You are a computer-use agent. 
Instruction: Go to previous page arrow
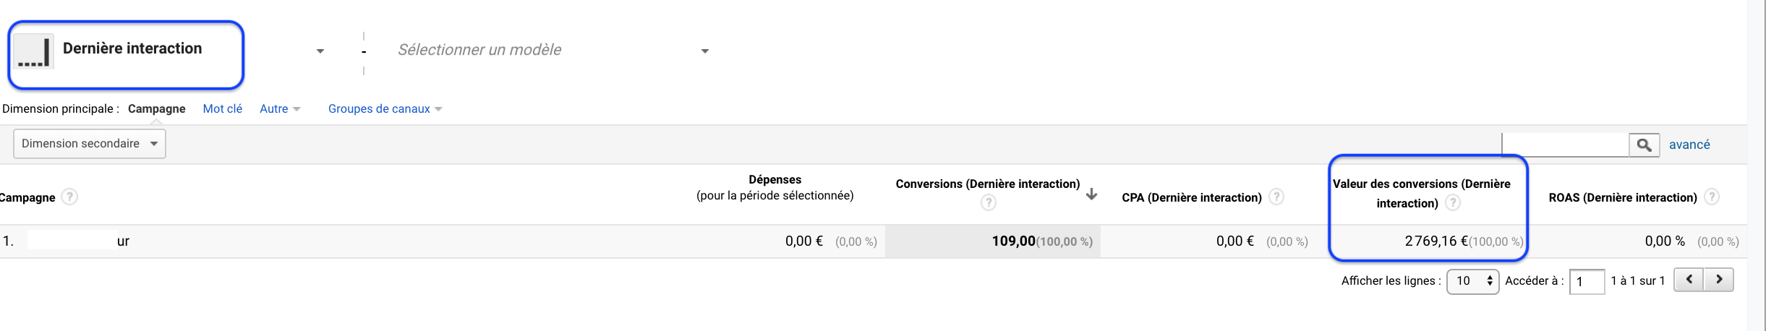click(1689, 280)
